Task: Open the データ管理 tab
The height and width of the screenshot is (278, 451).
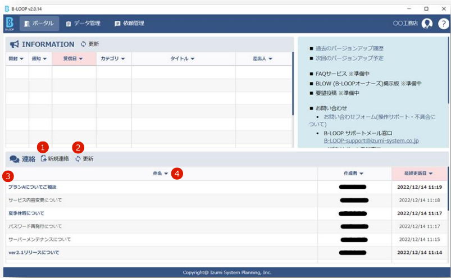Action: [83, 24]
